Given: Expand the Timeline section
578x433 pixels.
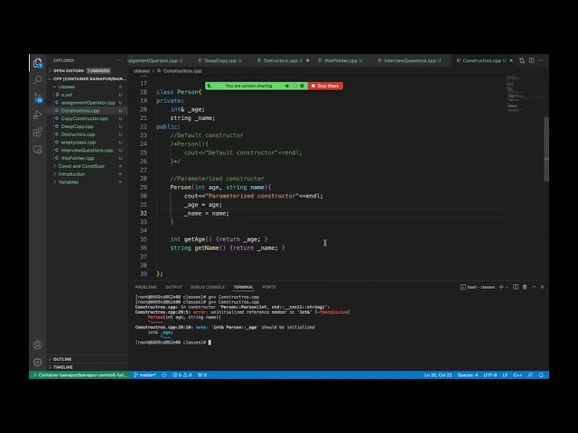Looking at the screenshot, I should 88,367.
